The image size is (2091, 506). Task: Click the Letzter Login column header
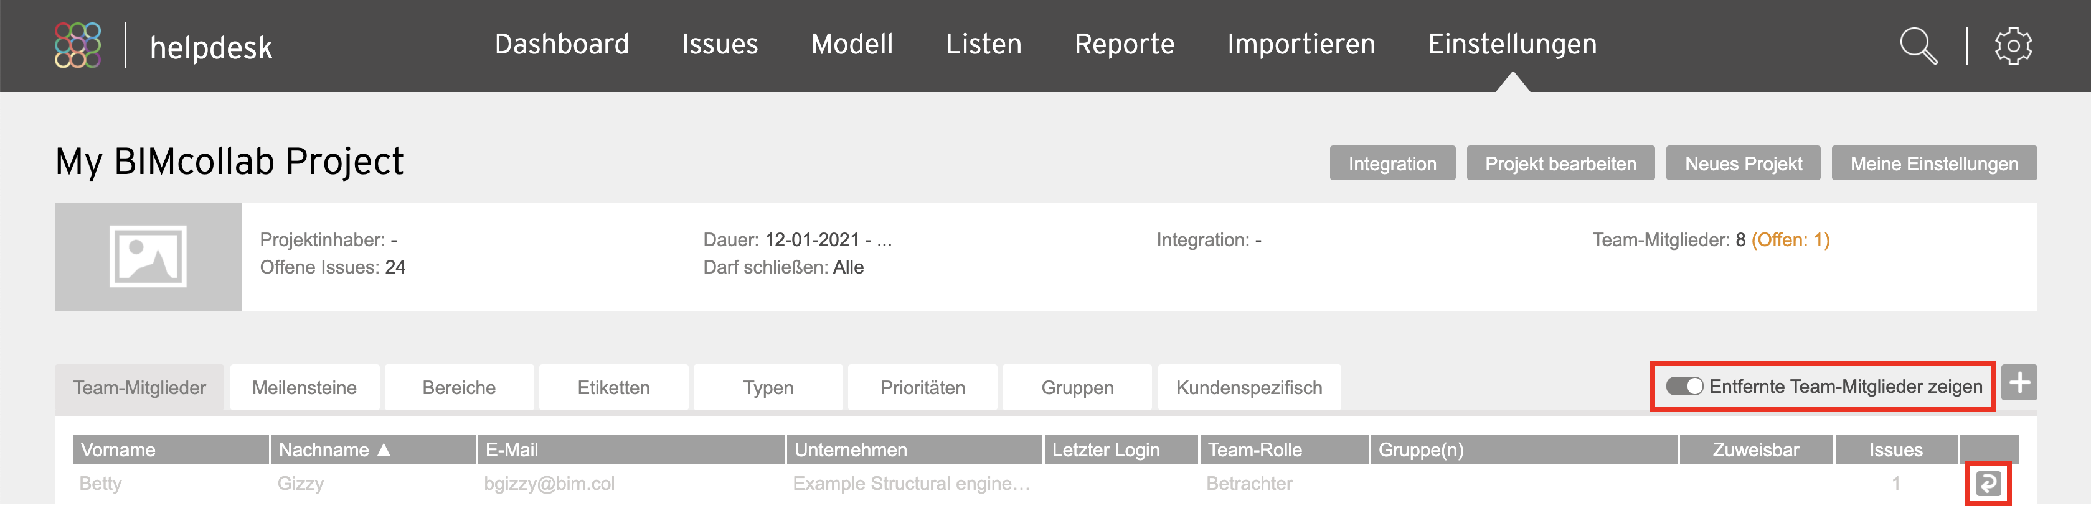tap(1121, 449)
